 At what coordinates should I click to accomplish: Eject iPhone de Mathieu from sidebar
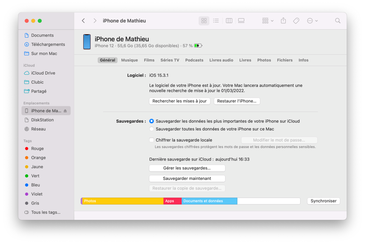pos(65,111)
